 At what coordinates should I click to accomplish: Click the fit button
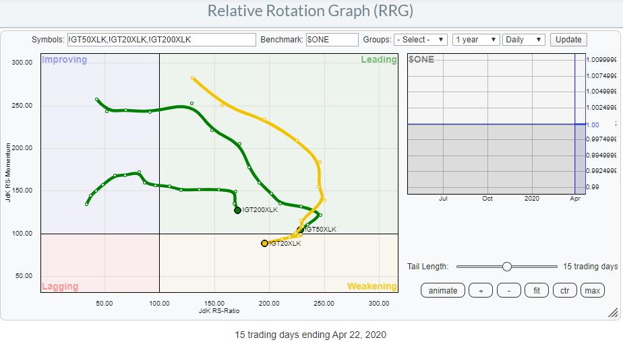[x=536, y=291]
